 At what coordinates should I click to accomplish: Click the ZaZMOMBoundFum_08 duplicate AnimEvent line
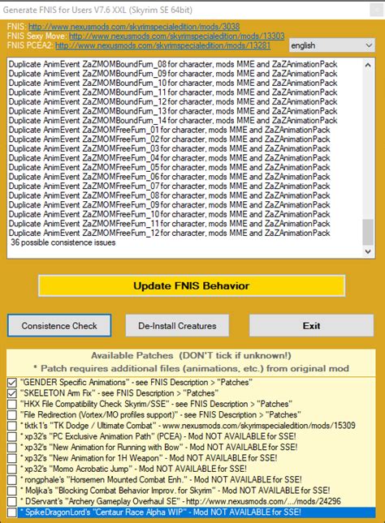click(173, 64)
